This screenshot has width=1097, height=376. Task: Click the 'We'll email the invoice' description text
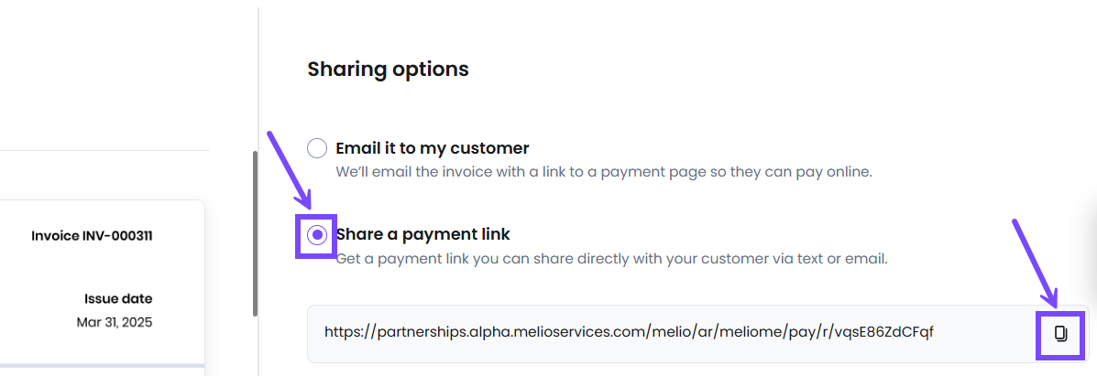pos(604,172)
